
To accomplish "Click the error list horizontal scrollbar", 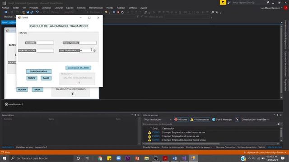I will (182, 144).
